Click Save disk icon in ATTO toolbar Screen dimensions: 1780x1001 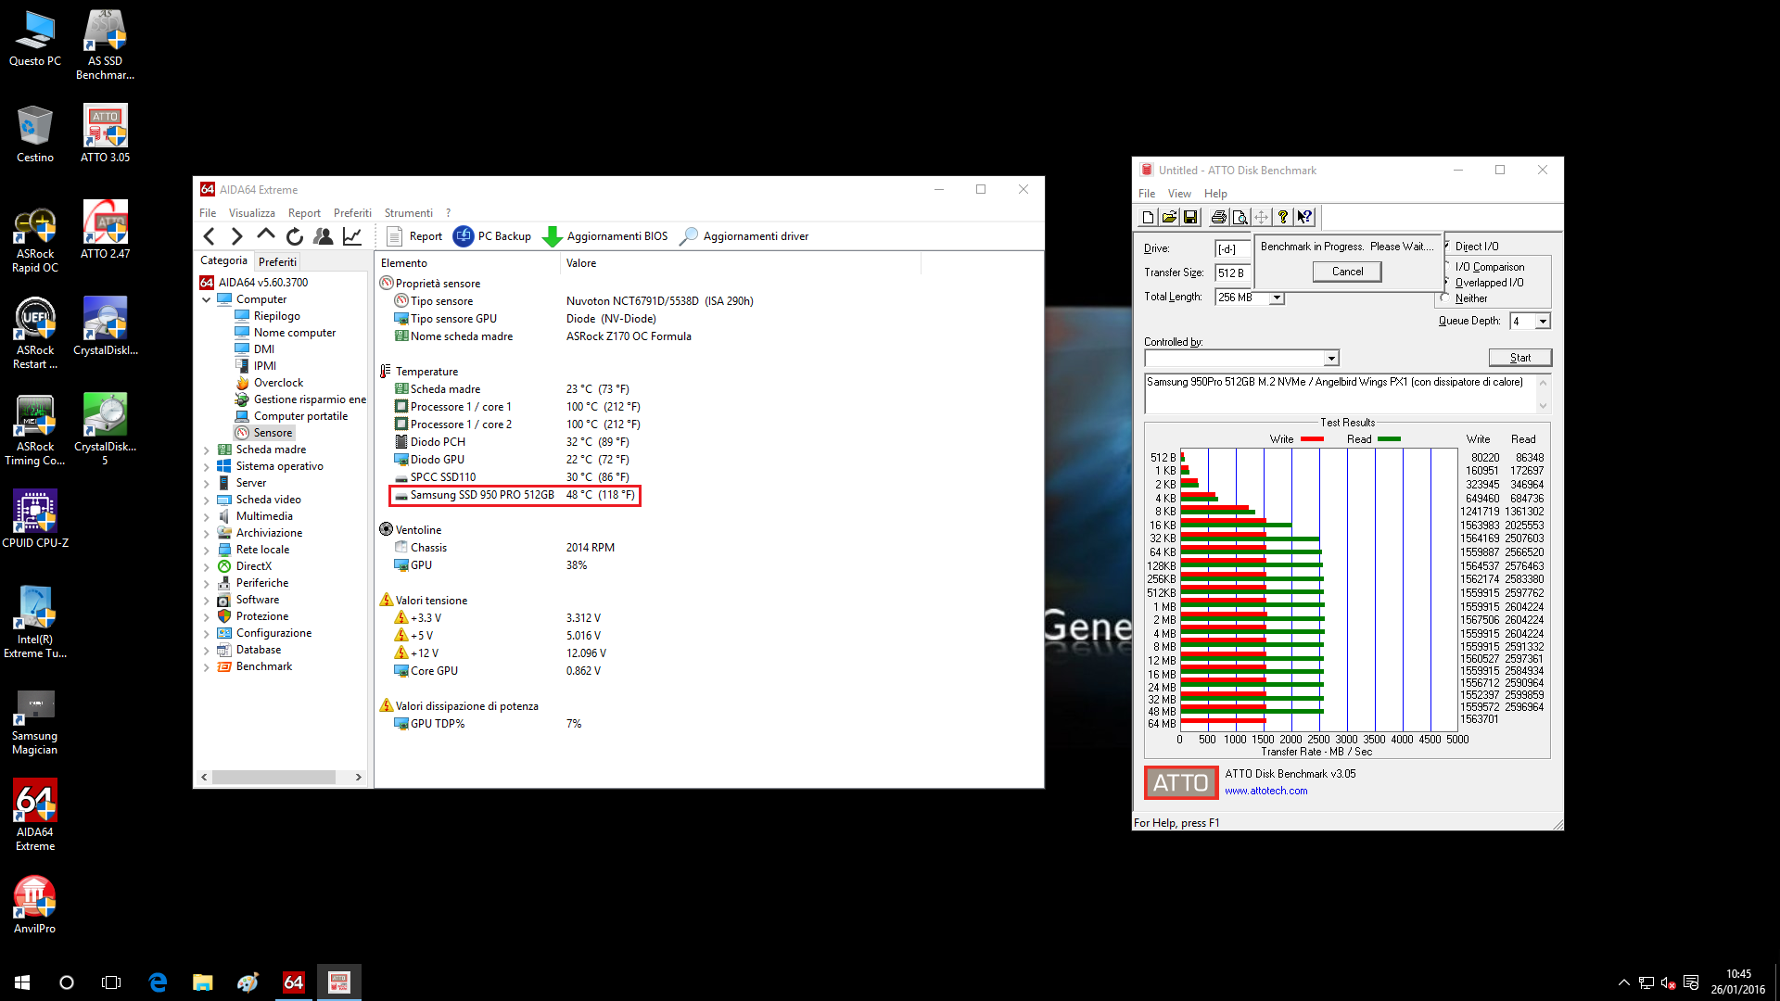tap(1191, 217)
